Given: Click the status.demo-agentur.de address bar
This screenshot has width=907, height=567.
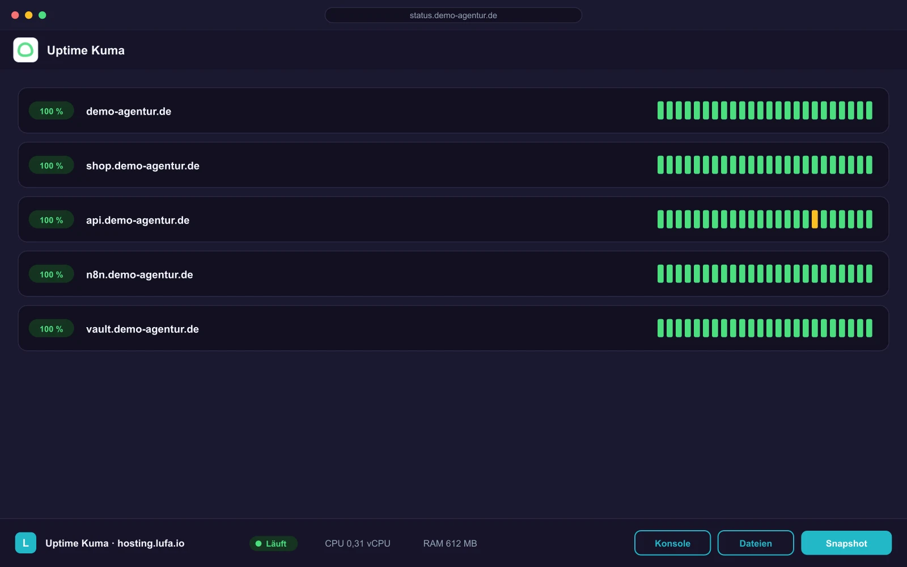Looking at the screenshot, I should (453, 15).
